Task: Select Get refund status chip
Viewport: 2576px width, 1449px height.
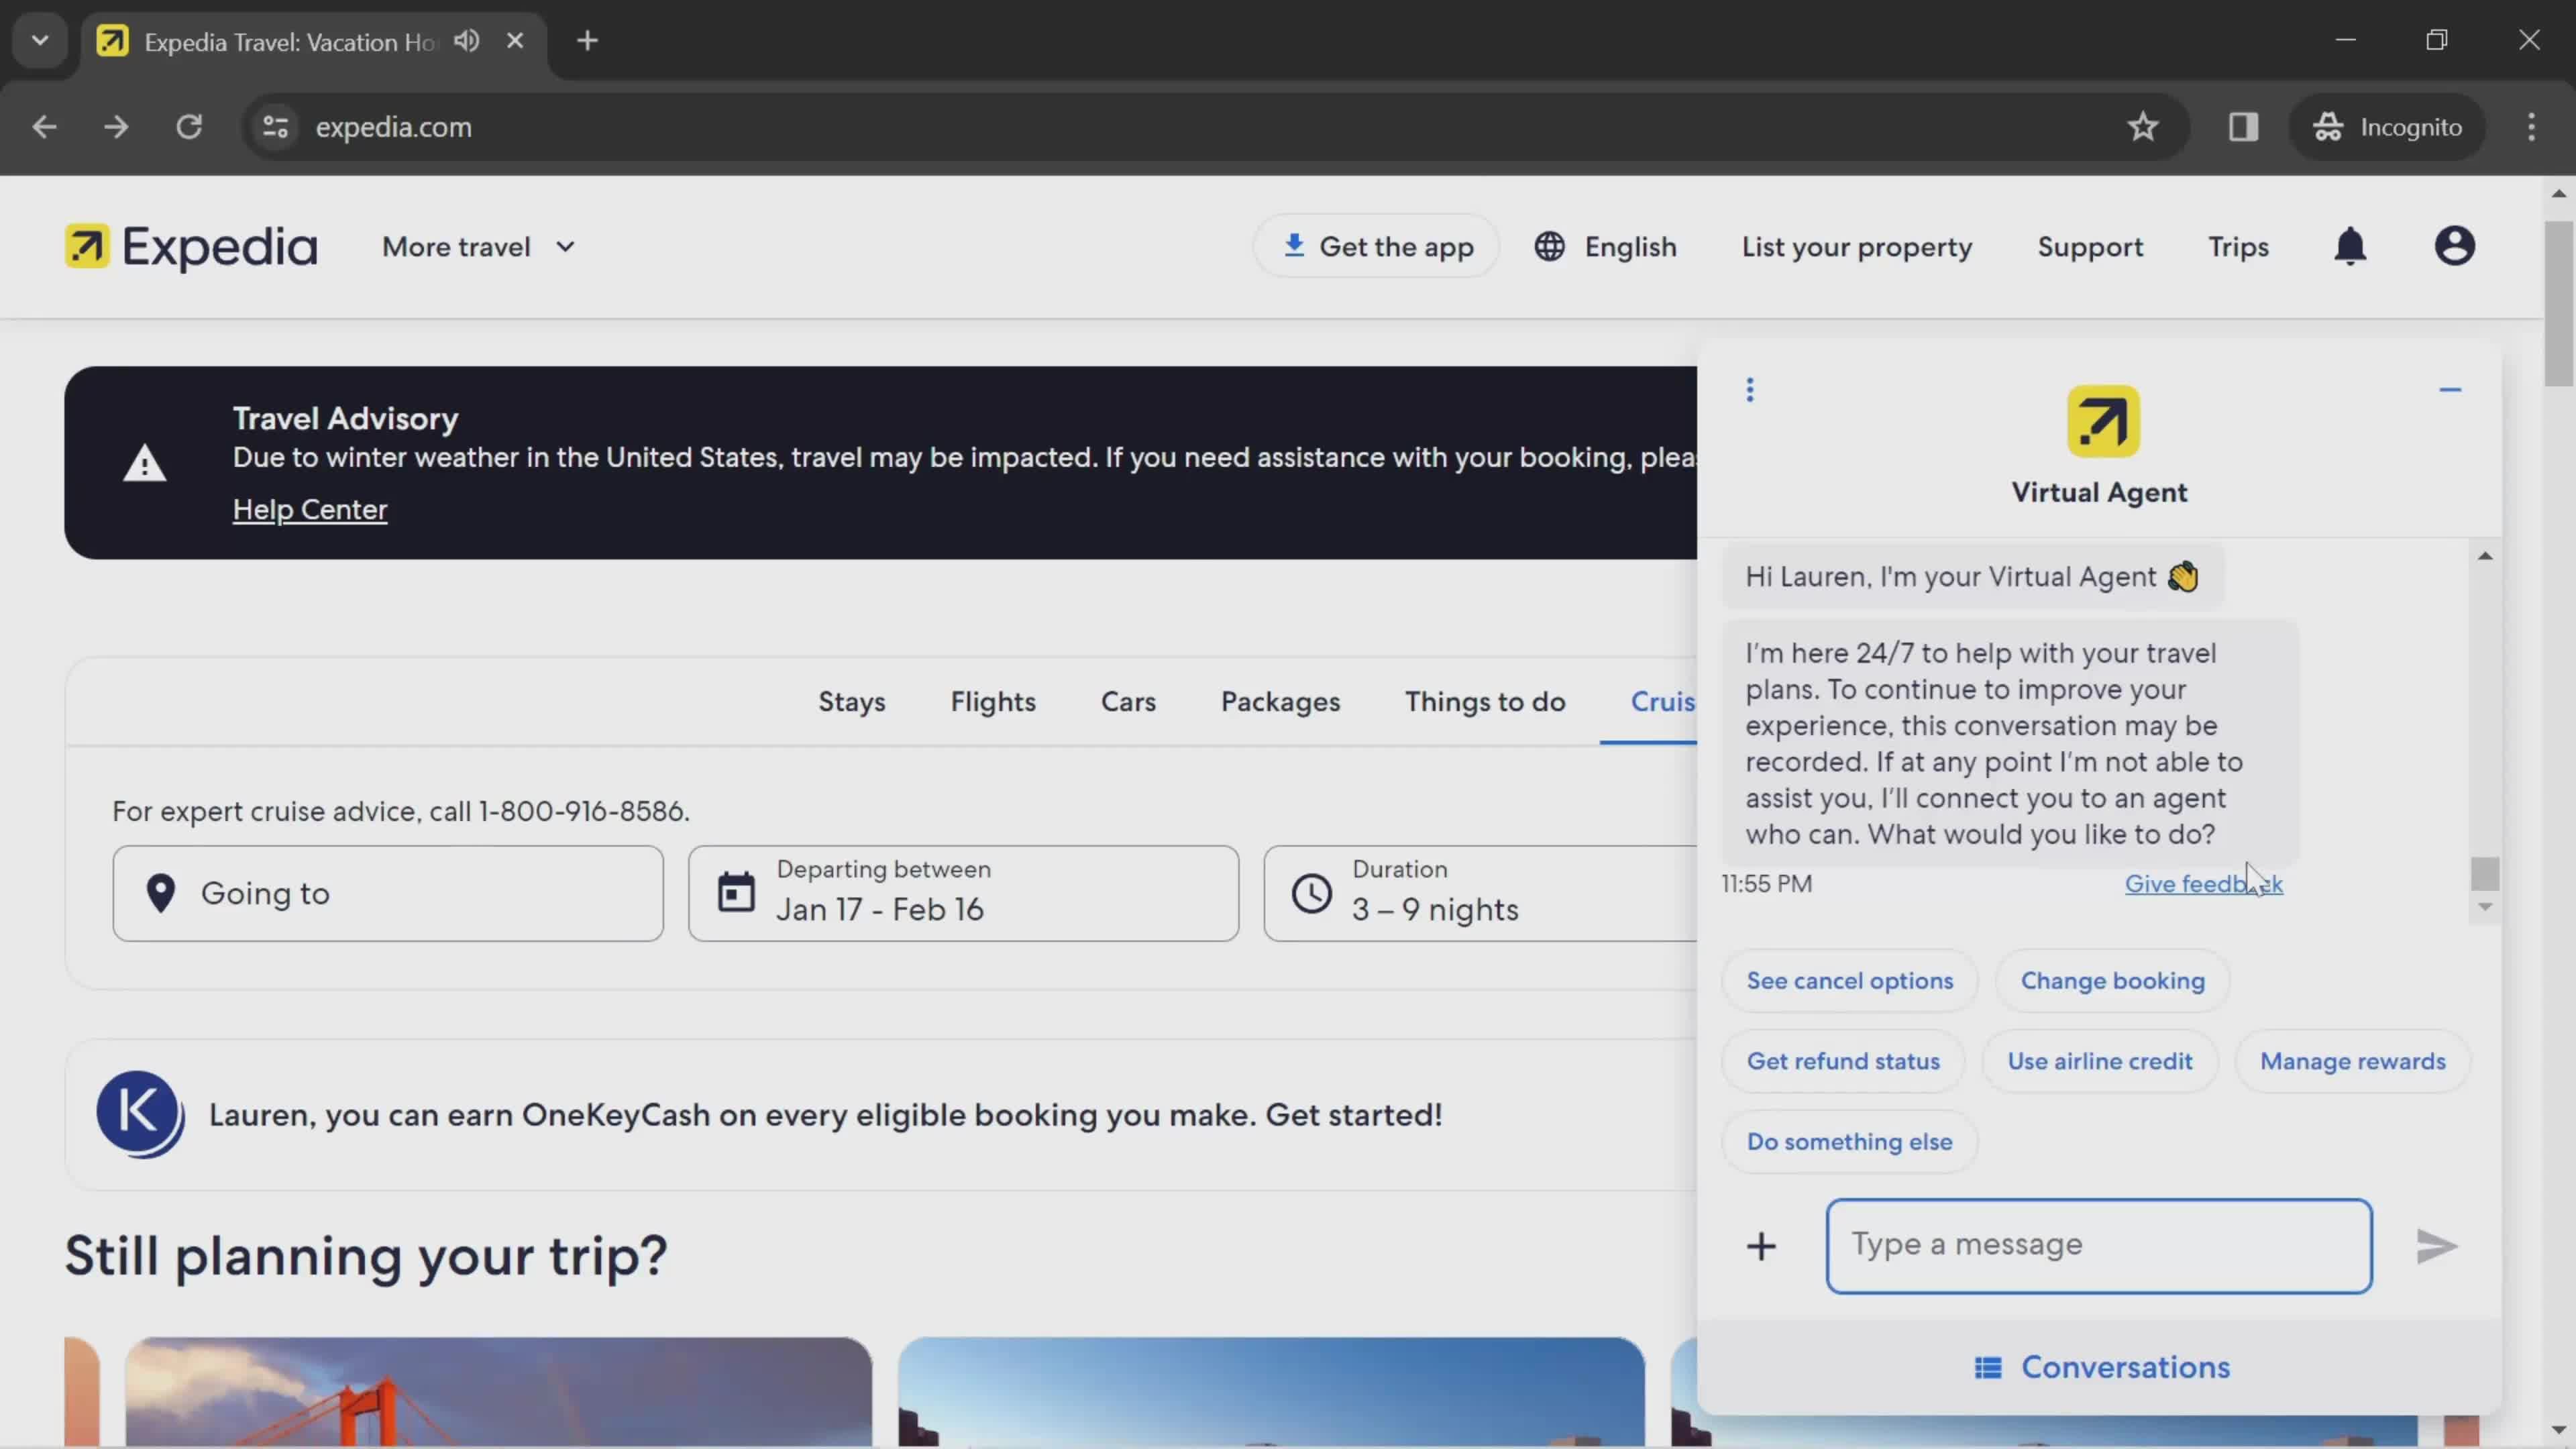Action: click(1843, 1061)
